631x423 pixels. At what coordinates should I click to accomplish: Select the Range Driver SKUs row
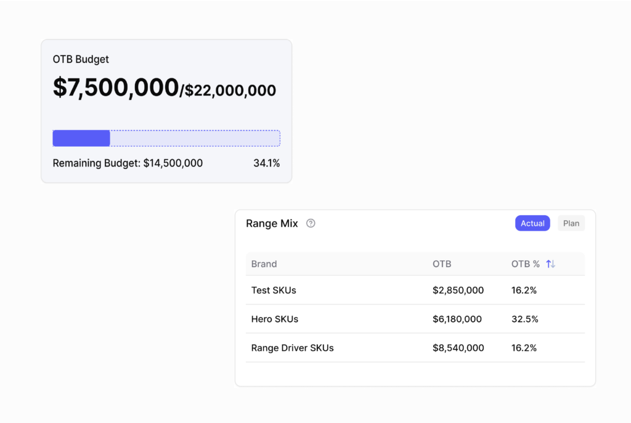coord(292,348)
